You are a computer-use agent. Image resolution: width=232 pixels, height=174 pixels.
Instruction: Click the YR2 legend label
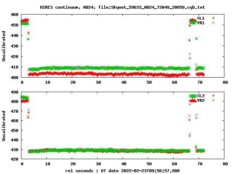pyautogui.click(x=200, y=100)
